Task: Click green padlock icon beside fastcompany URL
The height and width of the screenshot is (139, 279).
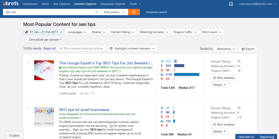Action: coord(60,68)
